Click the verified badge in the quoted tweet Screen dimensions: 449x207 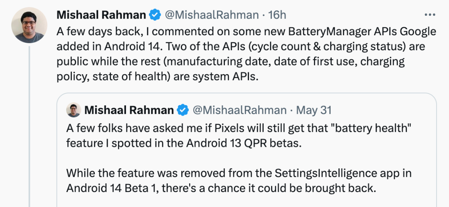coord(183,110)
